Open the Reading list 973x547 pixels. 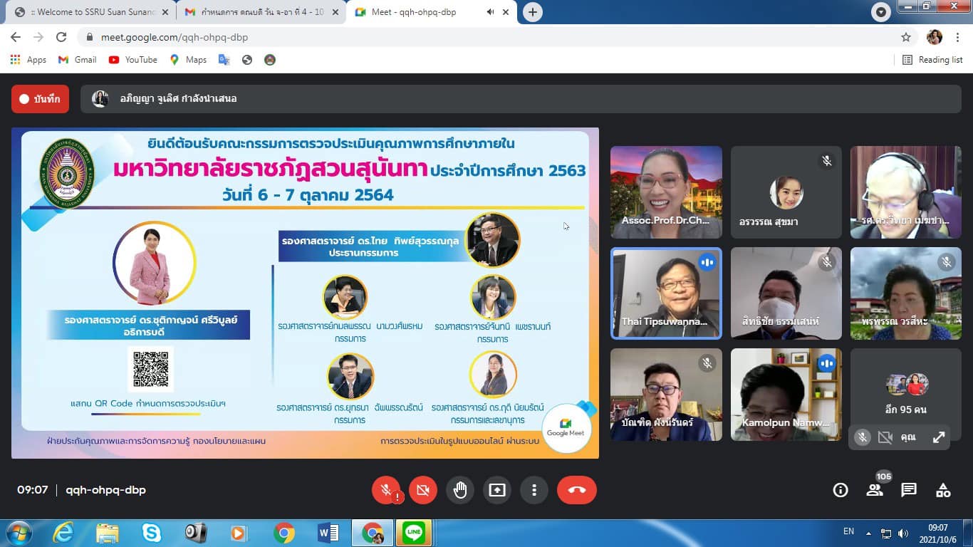(x=932, y=60)
